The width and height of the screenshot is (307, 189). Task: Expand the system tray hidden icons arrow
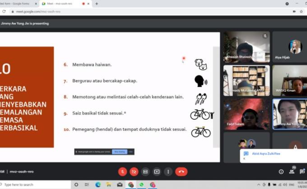(259, 184)
